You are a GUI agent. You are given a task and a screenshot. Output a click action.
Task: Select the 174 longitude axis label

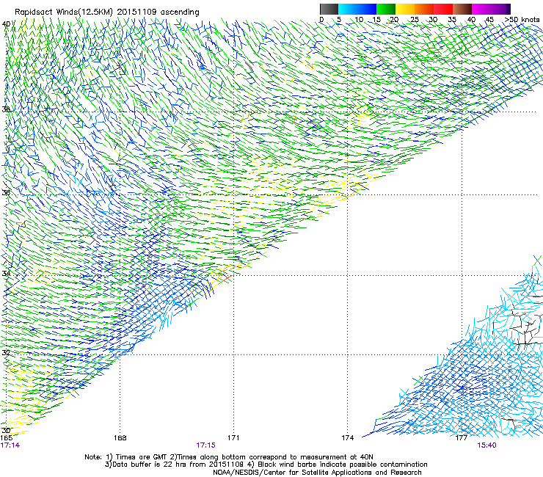[348, 438]
